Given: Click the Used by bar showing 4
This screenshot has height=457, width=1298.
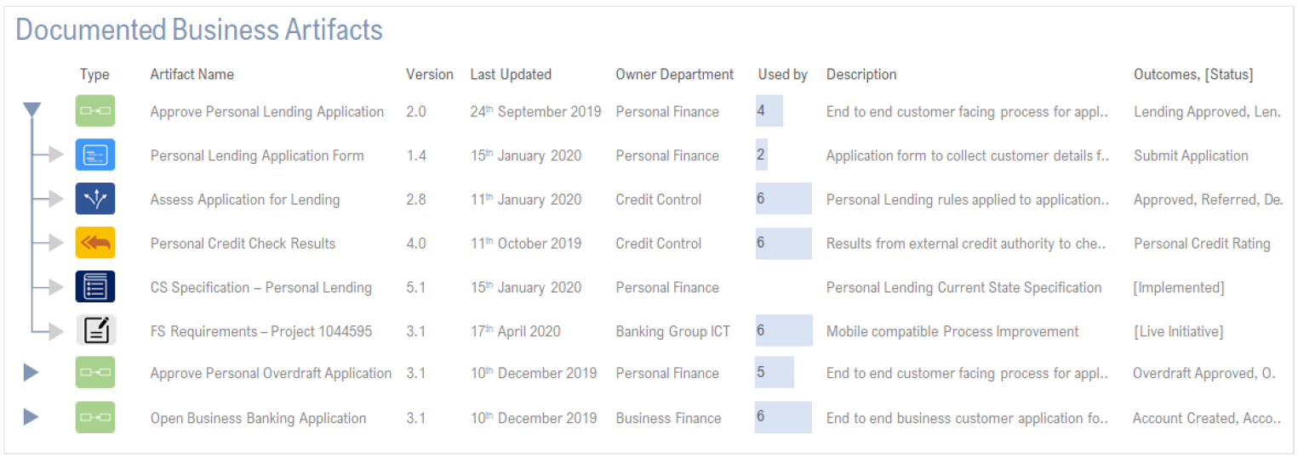Looking at the screenshot, I should tap(769, 111).
